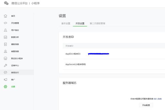
Task: Open 数据分析 bar chart icon
Action: pyautogui.click(x=5, y=37)
